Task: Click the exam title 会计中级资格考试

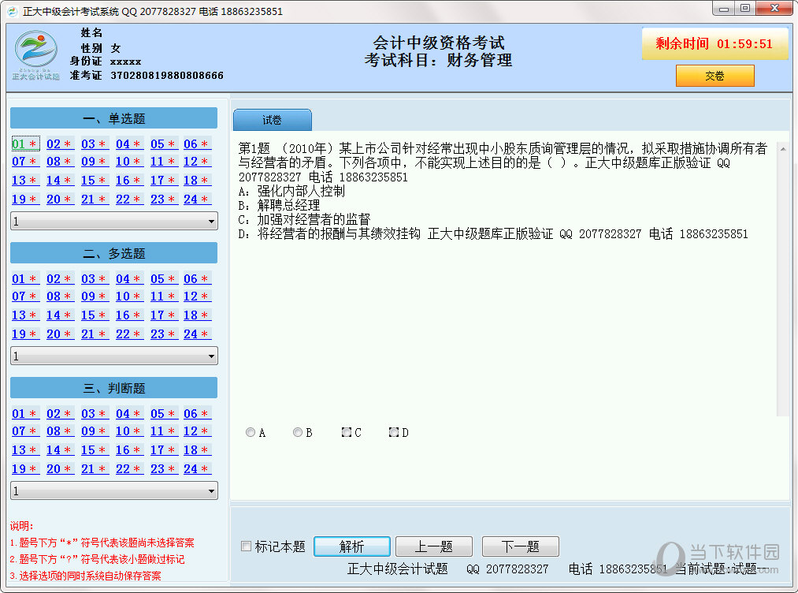Action: [439, 43]
